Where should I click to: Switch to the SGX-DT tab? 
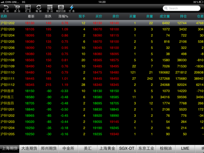127,149
